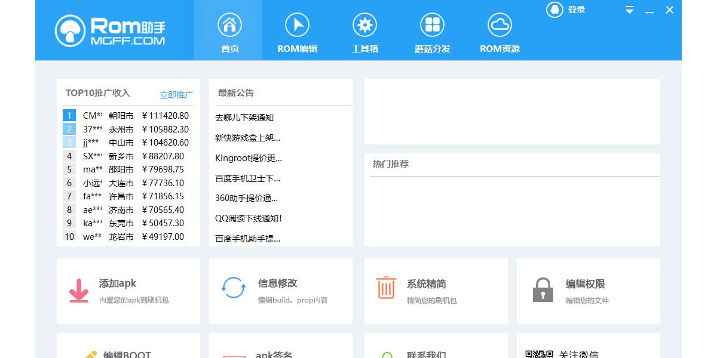Click the 信息修改 refresh icon
The width and height of the screenshot is (717, 358).
[233, 288]
